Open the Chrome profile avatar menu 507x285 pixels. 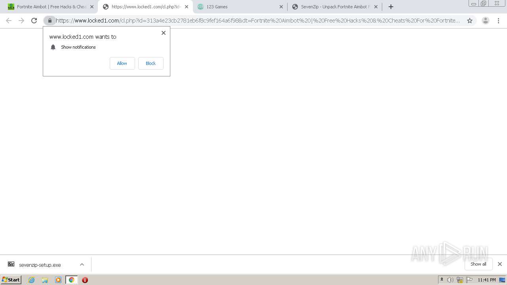point(486,21)
